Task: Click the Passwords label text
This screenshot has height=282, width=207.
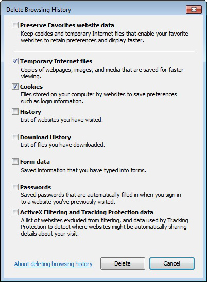Action: coord(36,187)
